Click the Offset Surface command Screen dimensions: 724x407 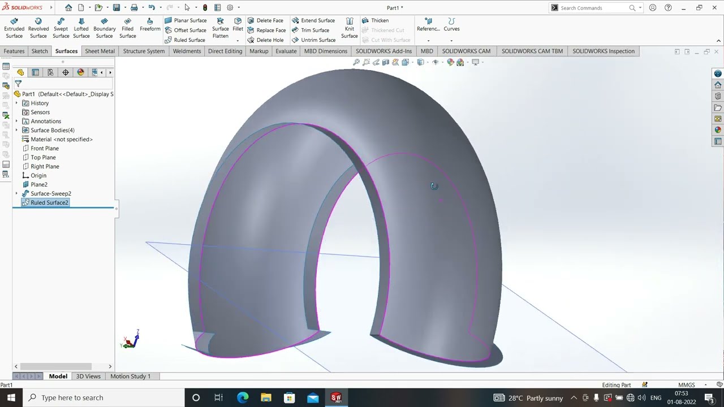[x=186, y=30]
